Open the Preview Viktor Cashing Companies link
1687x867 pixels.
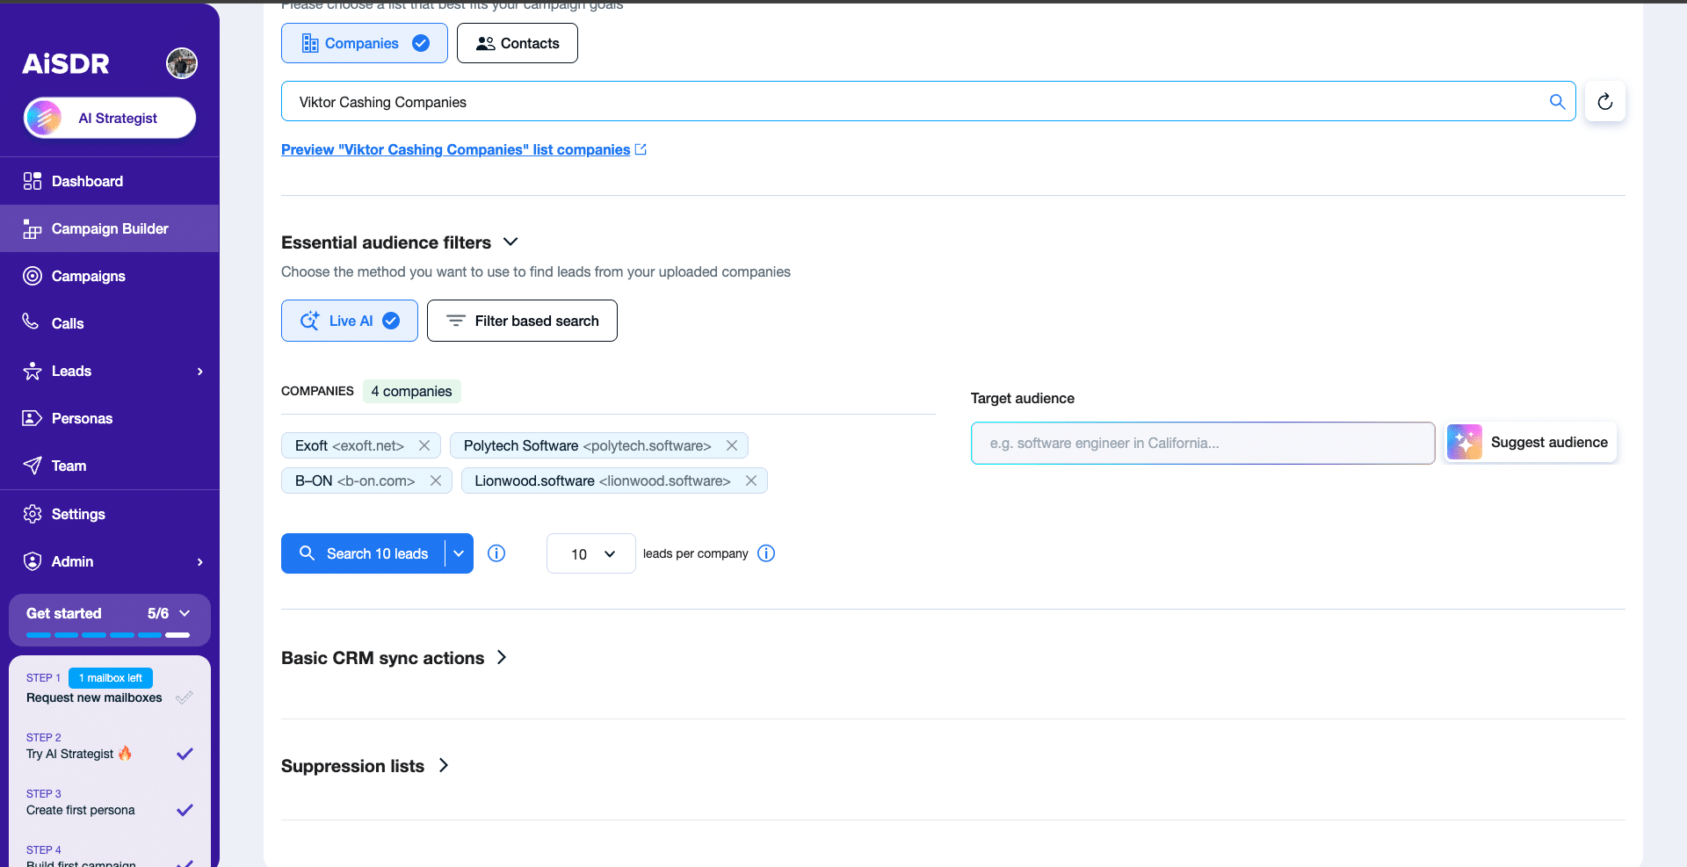[456, 149]
